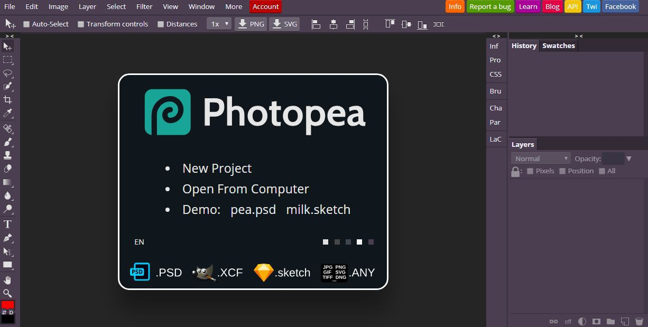The image size is (648, 327).
Task: Delete layer with trash icon
Action: click(x=639, y=321)
